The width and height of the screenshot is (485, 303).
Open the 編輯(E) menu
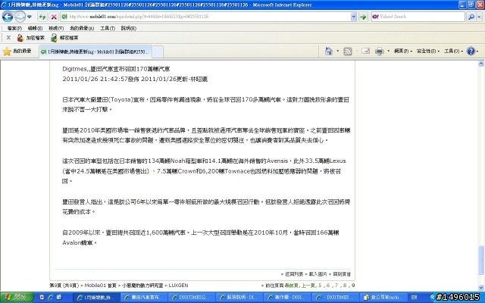coord(35,28)
